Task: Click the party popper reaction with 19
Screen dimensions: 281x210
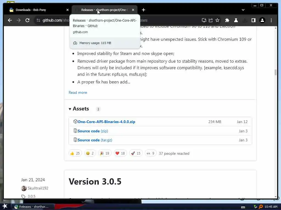Action: click(105, 153)
